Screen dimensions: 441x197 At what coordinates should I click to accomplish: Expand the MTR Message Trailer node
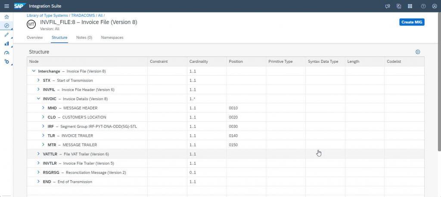tap(43, 145)
